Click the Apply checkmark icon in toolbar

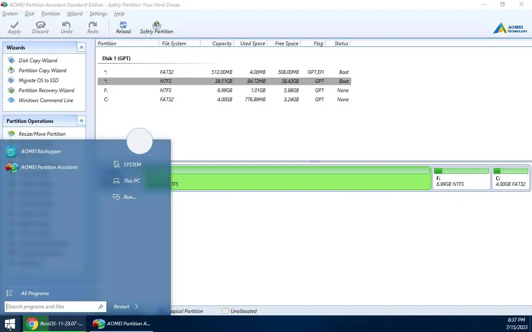tap(14, 25)
